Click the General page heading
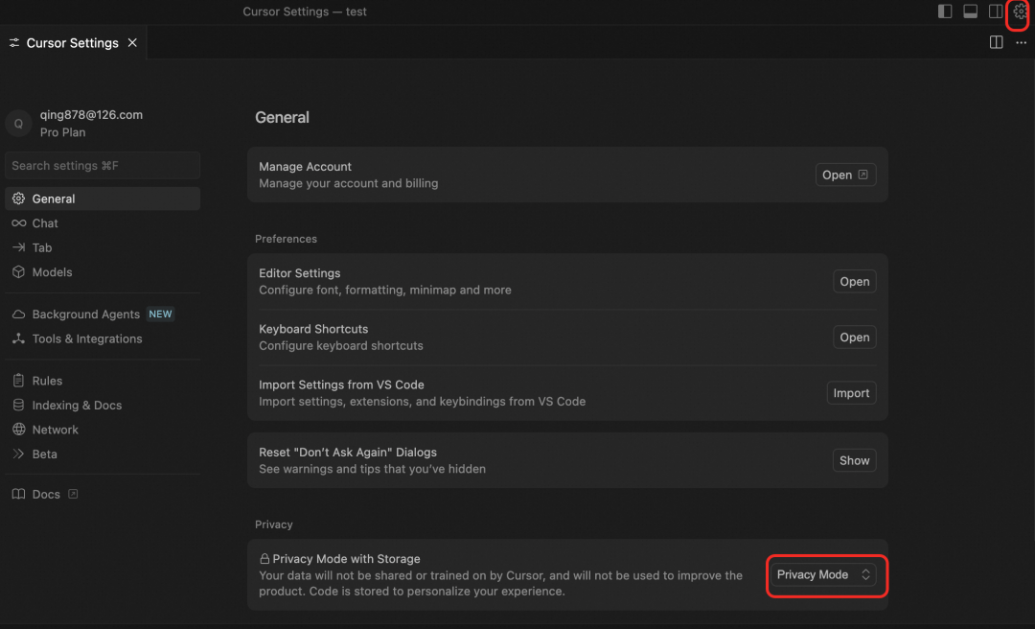1035x629 pixels. click(282, 117)
